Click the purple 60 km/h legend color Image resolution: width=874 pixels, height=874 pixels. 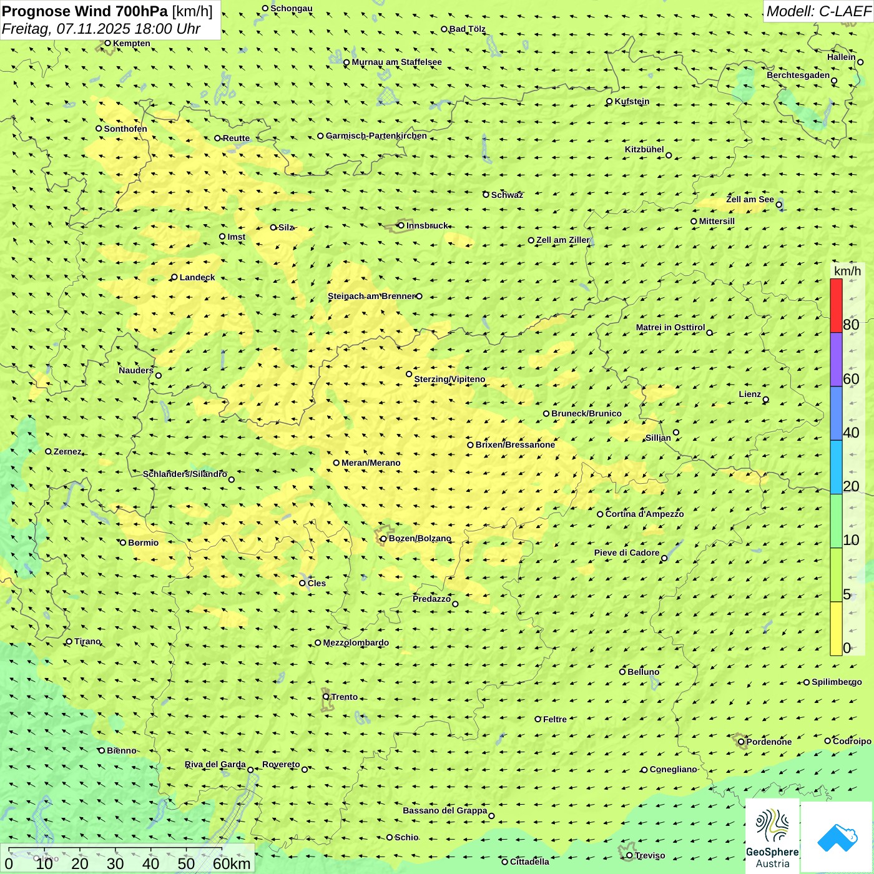[836, 360]
